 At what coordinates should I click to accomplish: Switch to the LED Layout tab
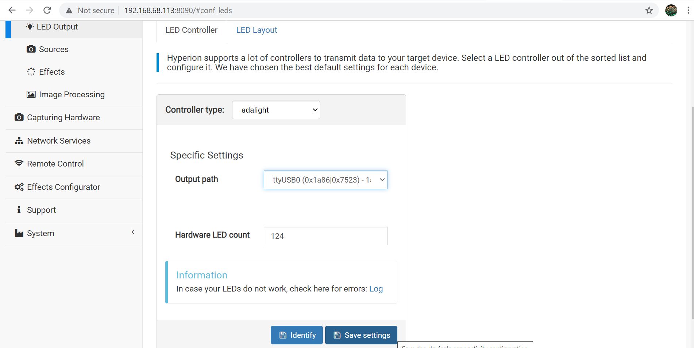point(257,30)
